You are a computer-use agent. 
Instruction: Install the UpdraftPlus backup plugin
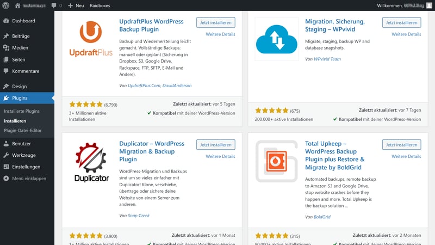216,22
